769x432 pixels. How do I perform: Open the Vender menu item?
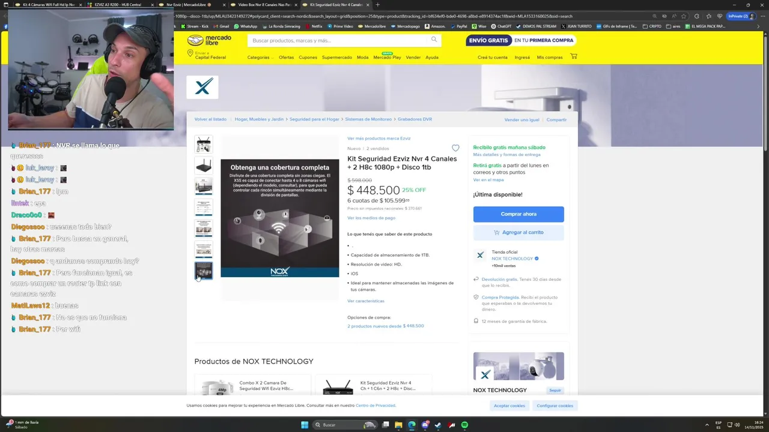click(x=413, y=57)
